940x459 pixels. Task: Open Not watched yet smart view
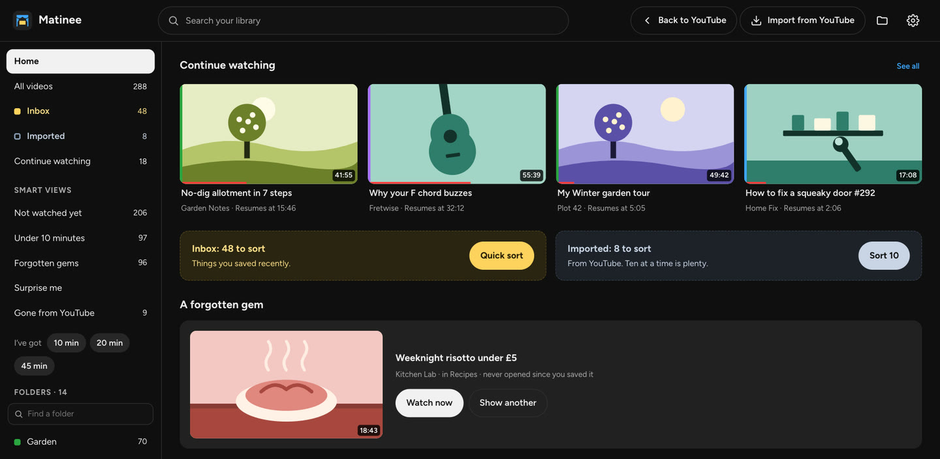80,213
